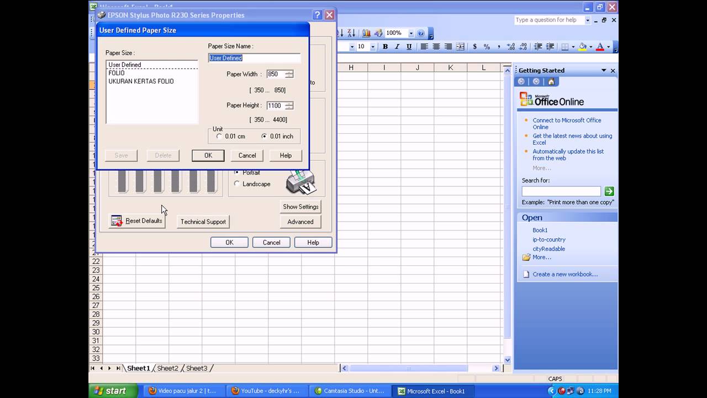Toggle Italic formatting in Excel toolbar
Viewport: 707px width, 398px height.
tap(397, 47)
